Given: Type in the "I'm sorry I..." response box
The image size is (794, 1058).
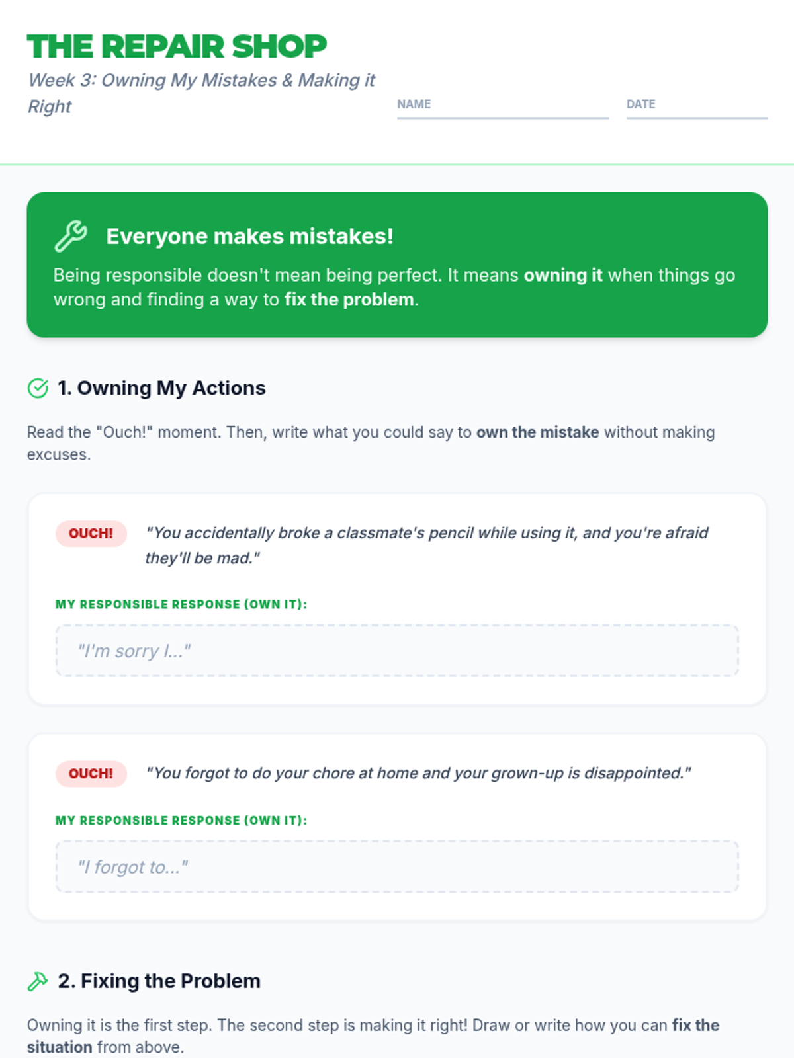Looking at the screenshot, I should pos(397,651).
